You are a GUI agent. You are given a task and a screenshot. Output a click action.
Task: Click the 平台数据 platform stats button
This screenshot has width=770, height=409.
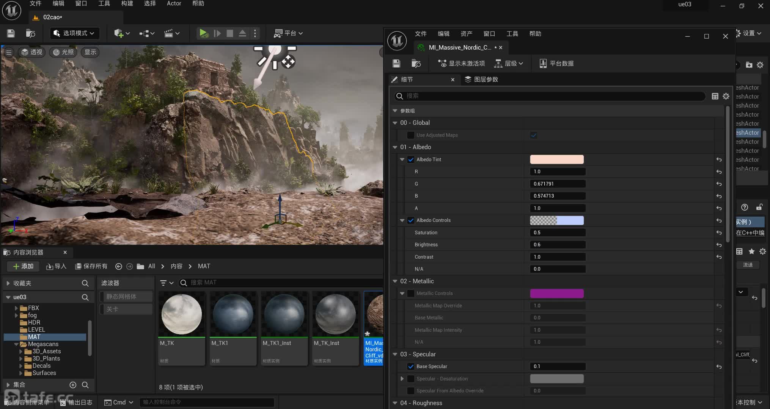tap(556, 64)
